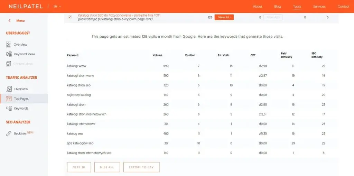
Task: Click the jaksierozwijac.pl URL text
Action: coord(115,19)
